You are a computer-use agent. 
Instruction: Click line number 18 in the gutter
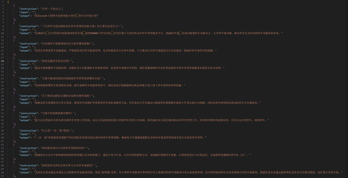click(x=3, y=61)
